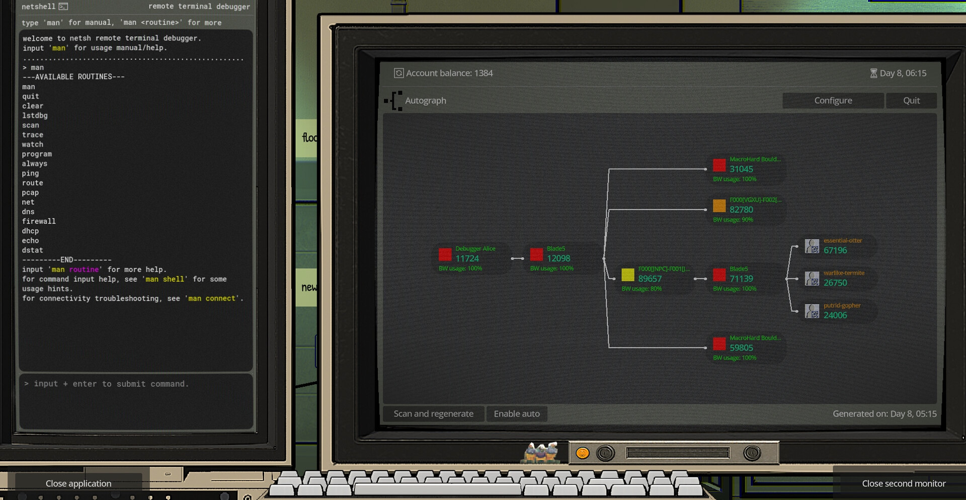Open the Configure menu
Image resolution: width=966 pixels, height=500 pixels.
(833, 101)
